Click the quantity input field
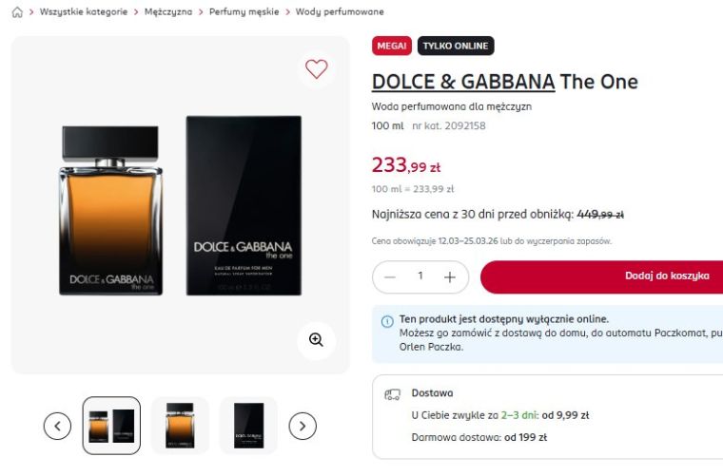This screenshot has height=476, width=723. 420,276
